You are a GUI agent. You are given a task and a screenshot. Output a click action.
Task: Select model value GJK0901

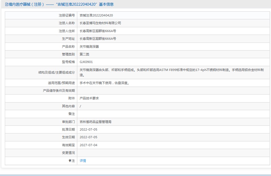pos(86,62)
